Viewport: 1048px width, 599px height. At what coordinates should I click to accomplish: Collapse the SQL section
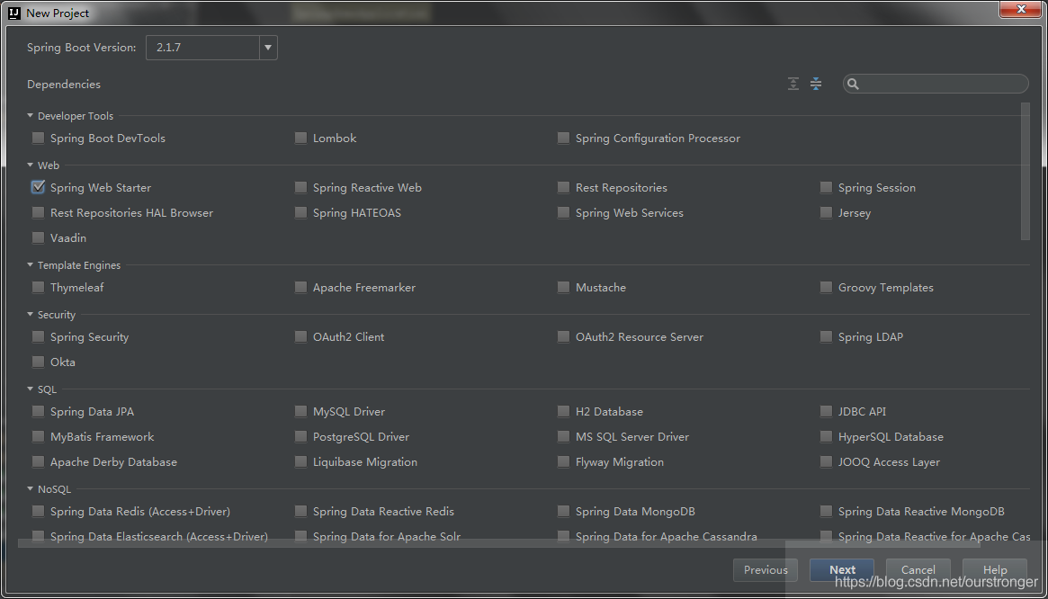pyautogui.click(x=30, y=389)
